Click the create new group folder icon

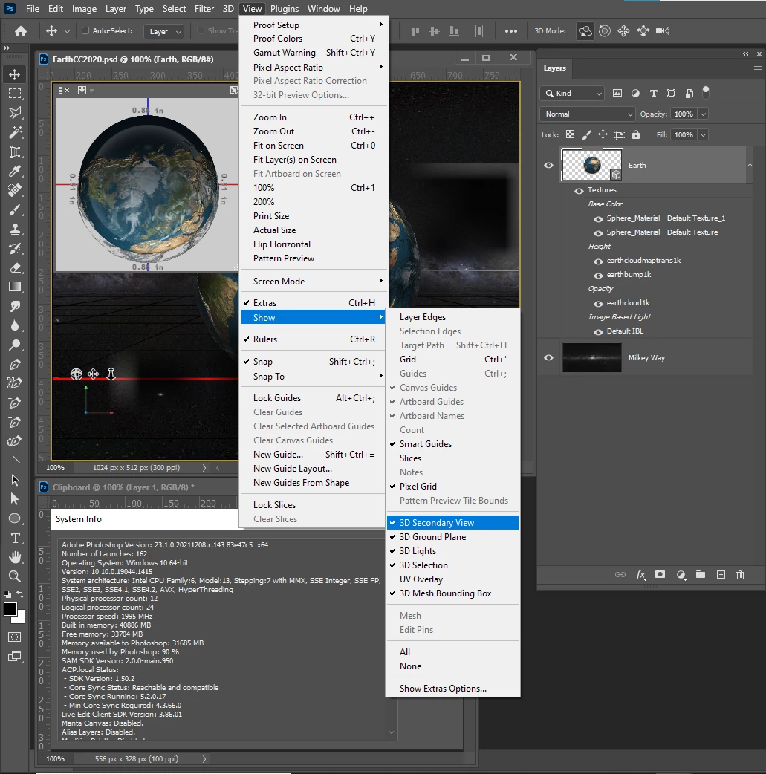click(x=701, y=575)
